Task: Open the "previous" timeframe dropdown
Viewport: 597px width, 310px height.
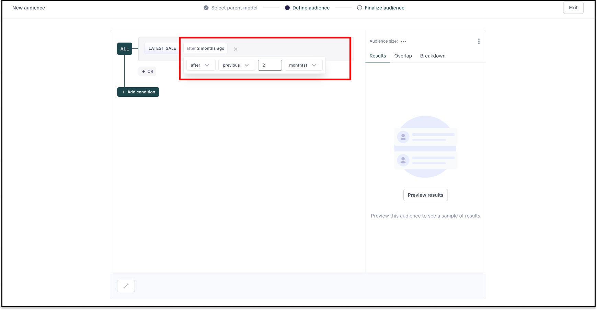Action: (237, 65)
